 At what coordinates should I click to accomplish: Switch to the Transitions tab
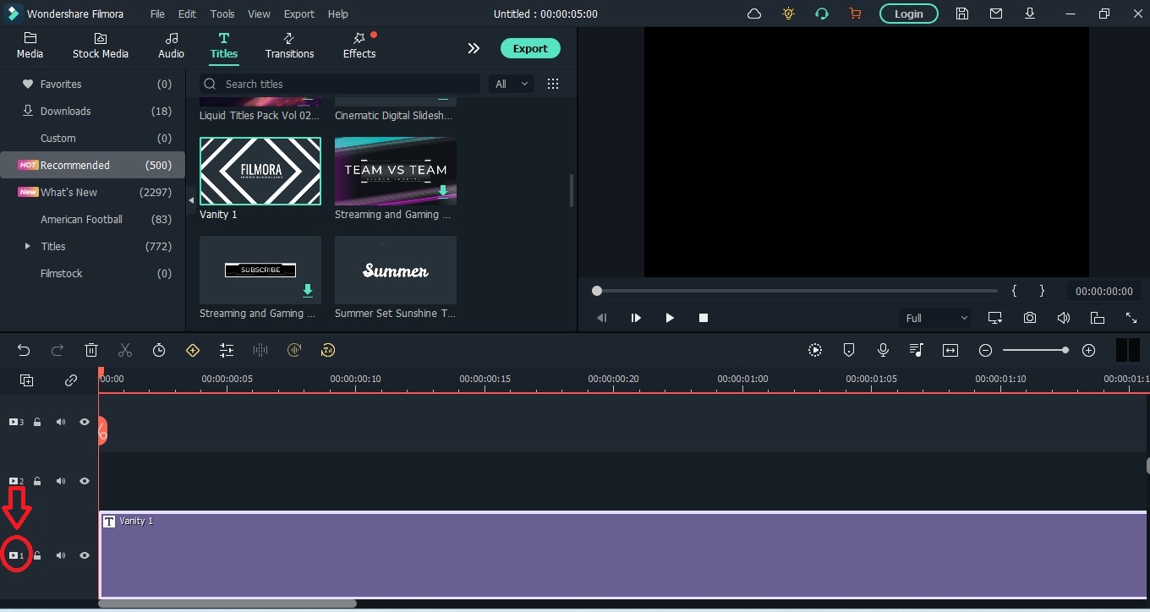289,46
